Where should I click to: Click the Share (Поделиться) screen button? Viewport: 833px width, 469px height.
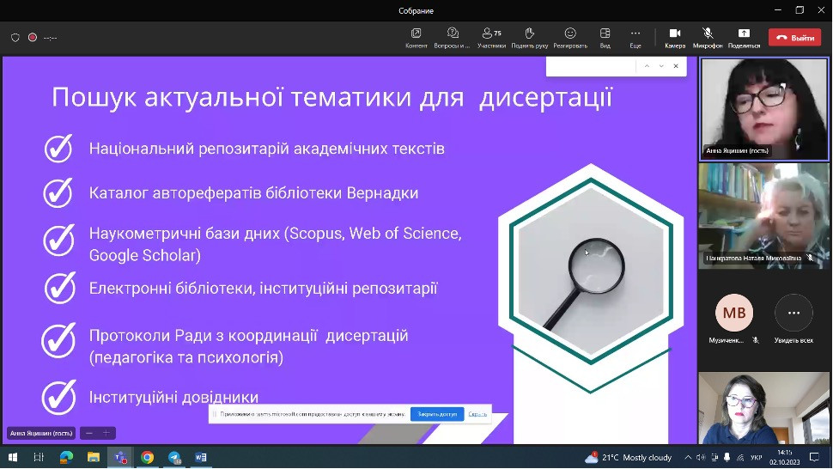[744, 39]
